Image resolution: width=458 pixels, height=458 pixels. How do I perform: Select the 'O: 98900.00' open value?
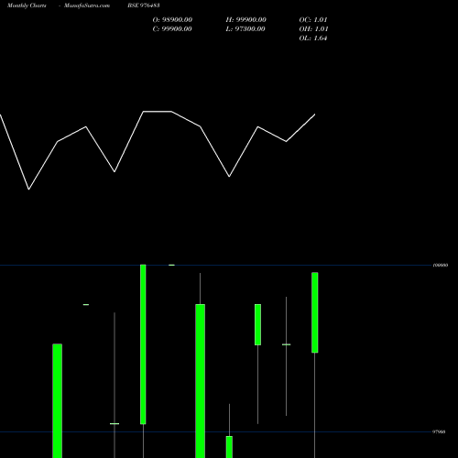[172, 20]
